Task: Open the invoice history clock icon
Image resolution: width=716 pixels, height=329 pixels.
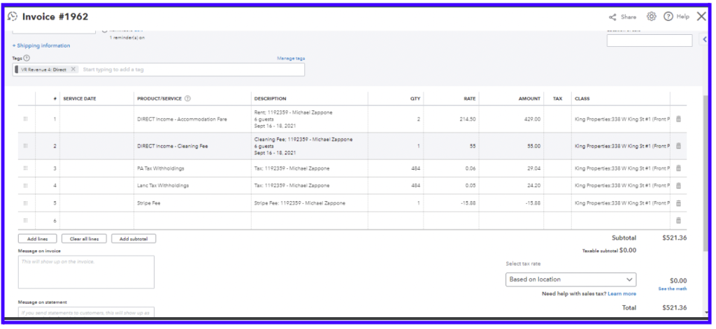Action: point(13,17)
